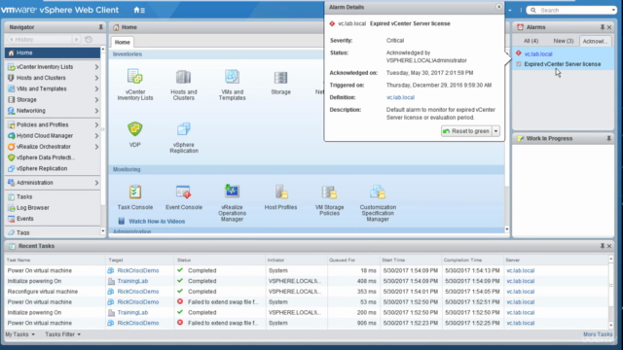623x350 pixels.
Task: Close the Alarm Details popup
Action: (x=498, y=7)
